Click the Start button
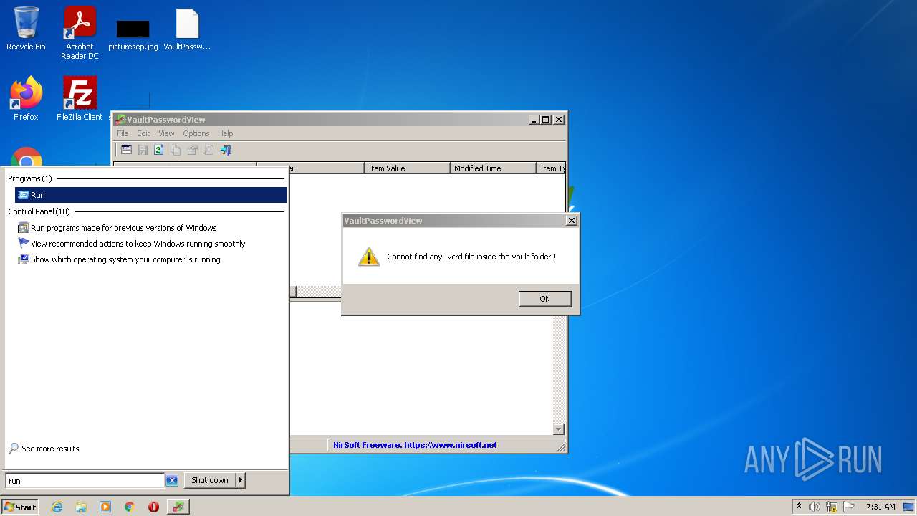This screenshot has height=516, width=917. click(20, 507)
